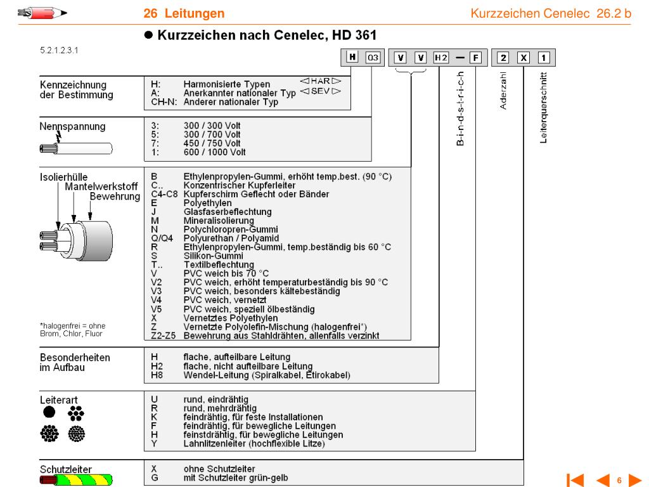Click 'Bewehrung aus Stahldrähten' entry
The width and height of the screenshot is (649, 487).
[281, 335]
